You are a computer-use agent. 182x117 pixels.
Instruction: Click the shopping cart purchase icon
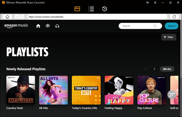click(x=147, y=2)
